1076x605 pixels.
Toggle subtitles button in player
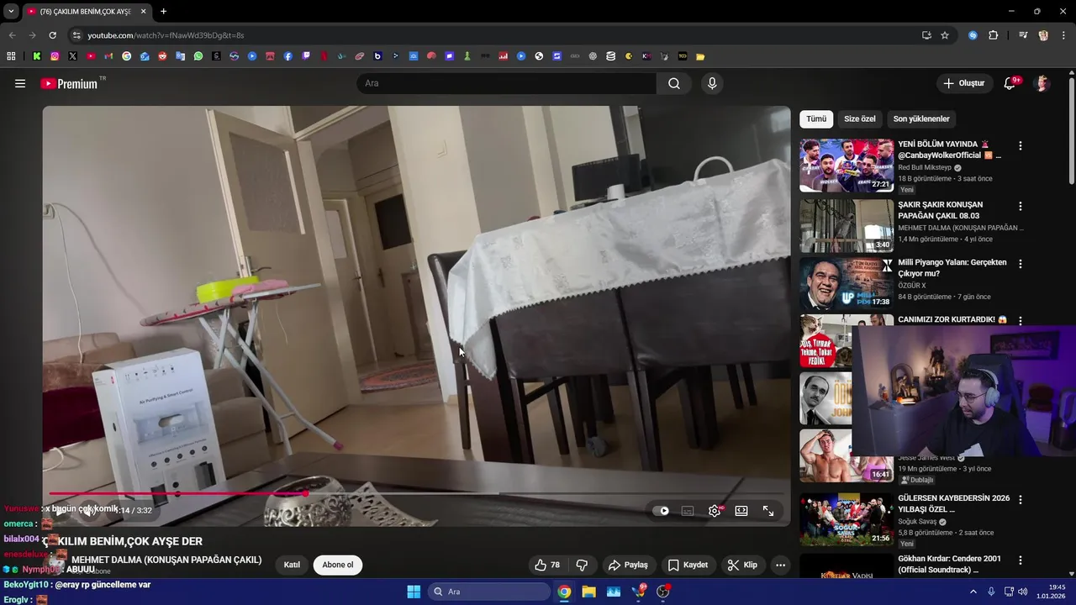coord(688,510)
